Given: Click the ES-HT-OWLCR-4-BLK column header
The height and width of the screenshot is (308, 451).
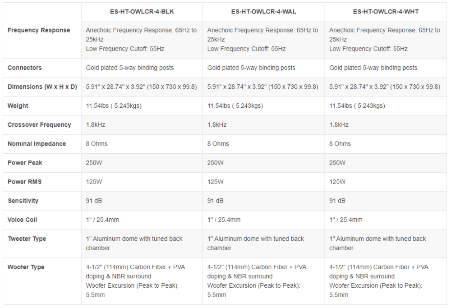Looking at the screenshot, I should pyautogui.click(x=142, y=12).
